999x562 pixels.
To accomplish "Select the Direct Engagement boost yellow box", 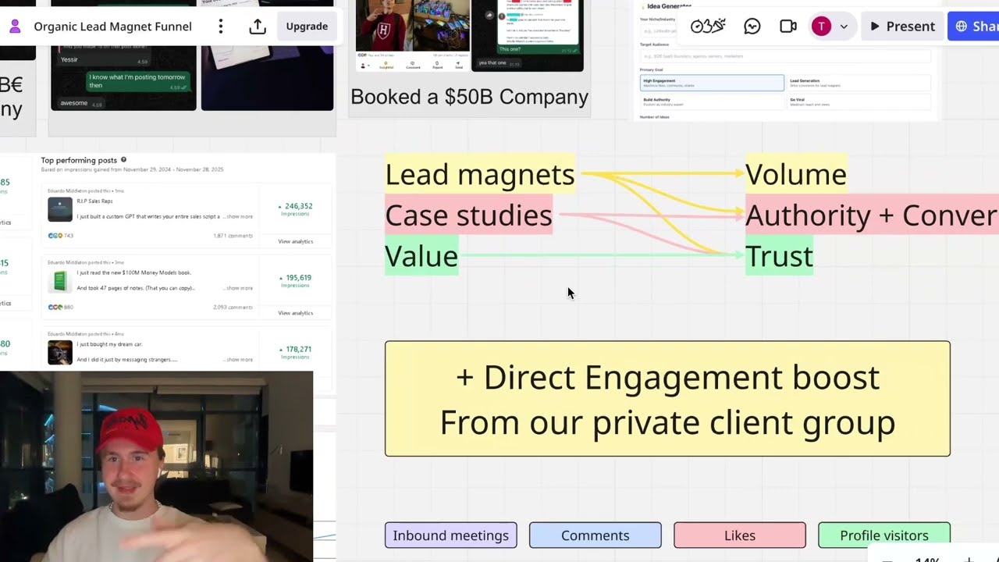I will point(667,399).
